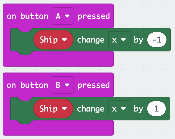This screenshot has width=175, height=139.
Task: Open the button A dropdown
Action: tap(63, 16)
